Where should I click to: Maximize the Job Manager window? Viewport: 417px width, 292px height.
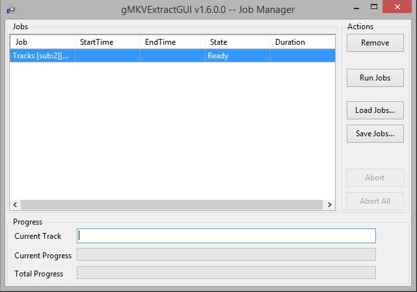tap(374, 7)
